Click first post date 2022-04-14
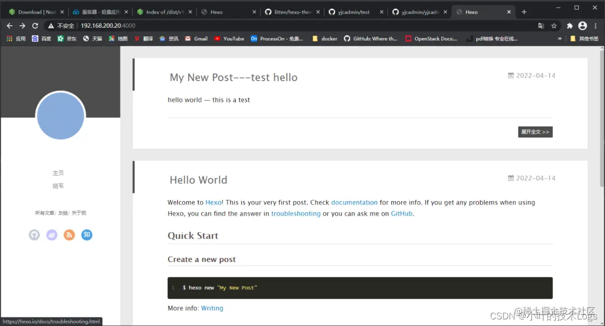 [x=535, y=76]
